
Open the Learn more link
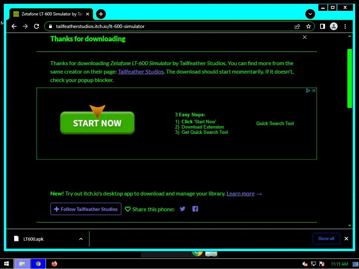coord(241,193)
